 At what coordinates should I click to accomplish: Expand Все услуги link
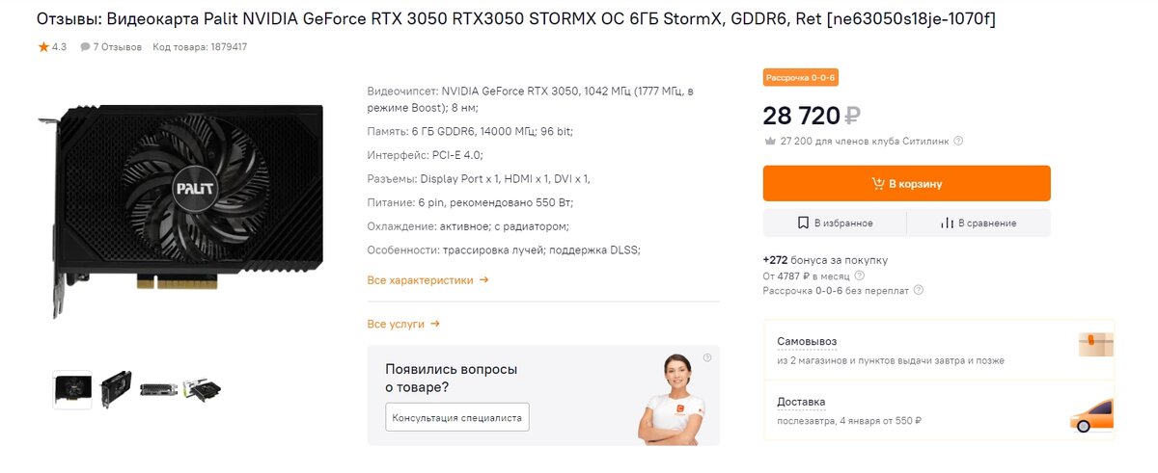coord(403,324)
